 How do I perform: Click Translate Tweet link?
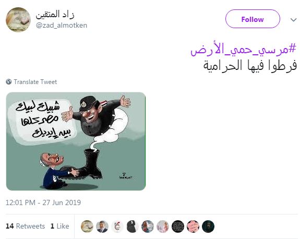pos(35,82)
